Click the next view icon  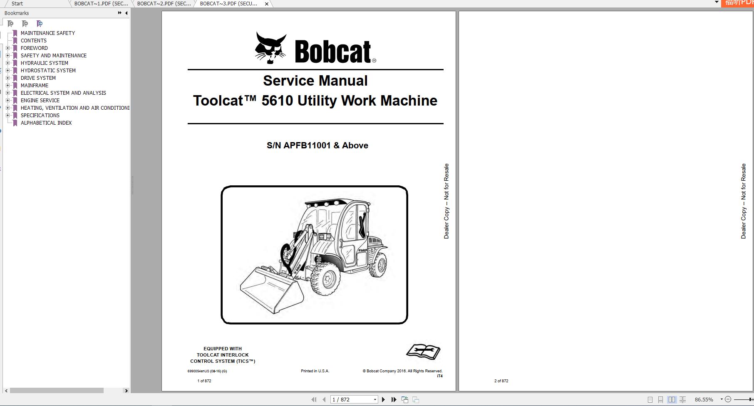415,399
